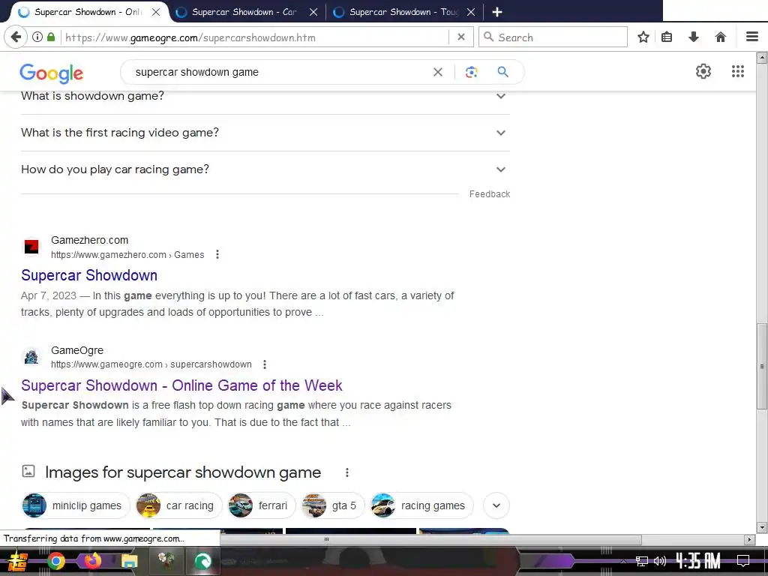
Task: Click into Google search query field
Action: click(x=280, y=73)
